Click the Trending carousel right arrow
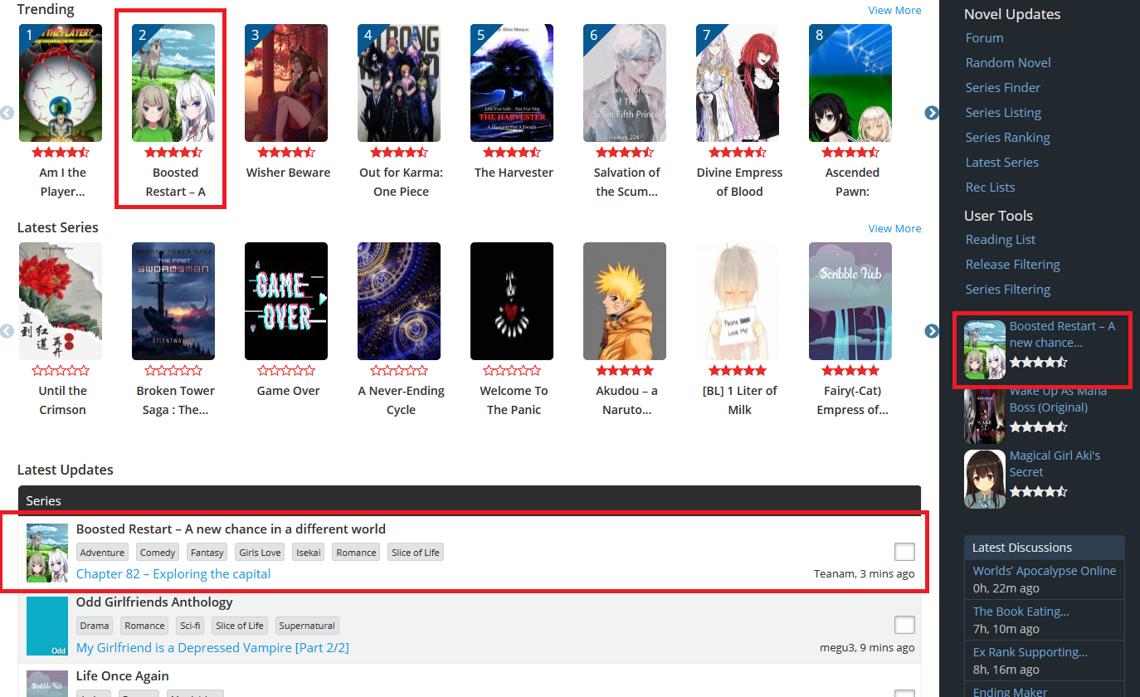 coord(931,113)
